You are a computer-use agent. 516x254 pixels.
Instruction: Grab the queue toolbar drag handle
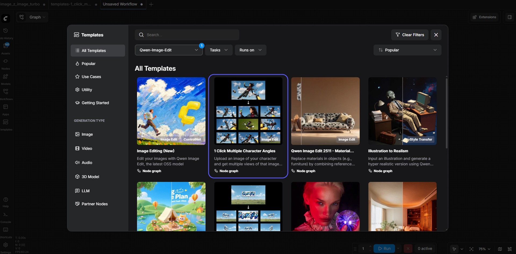355,249
